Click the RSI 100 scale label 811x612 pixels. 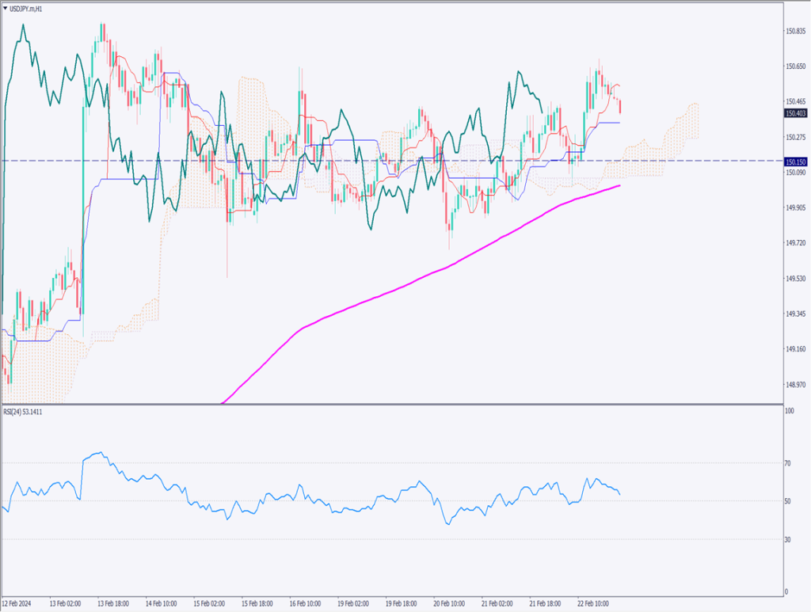pos(789,412)
